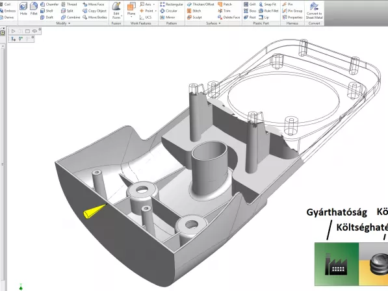Select the Axis work feature
The width and height of the screenshot is (388, 291).
(x=146, y=4)
